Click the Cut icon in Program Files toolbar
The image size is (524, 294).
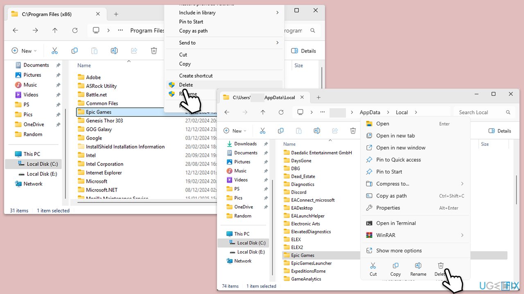pyautogui.click(x=54, y=51)
